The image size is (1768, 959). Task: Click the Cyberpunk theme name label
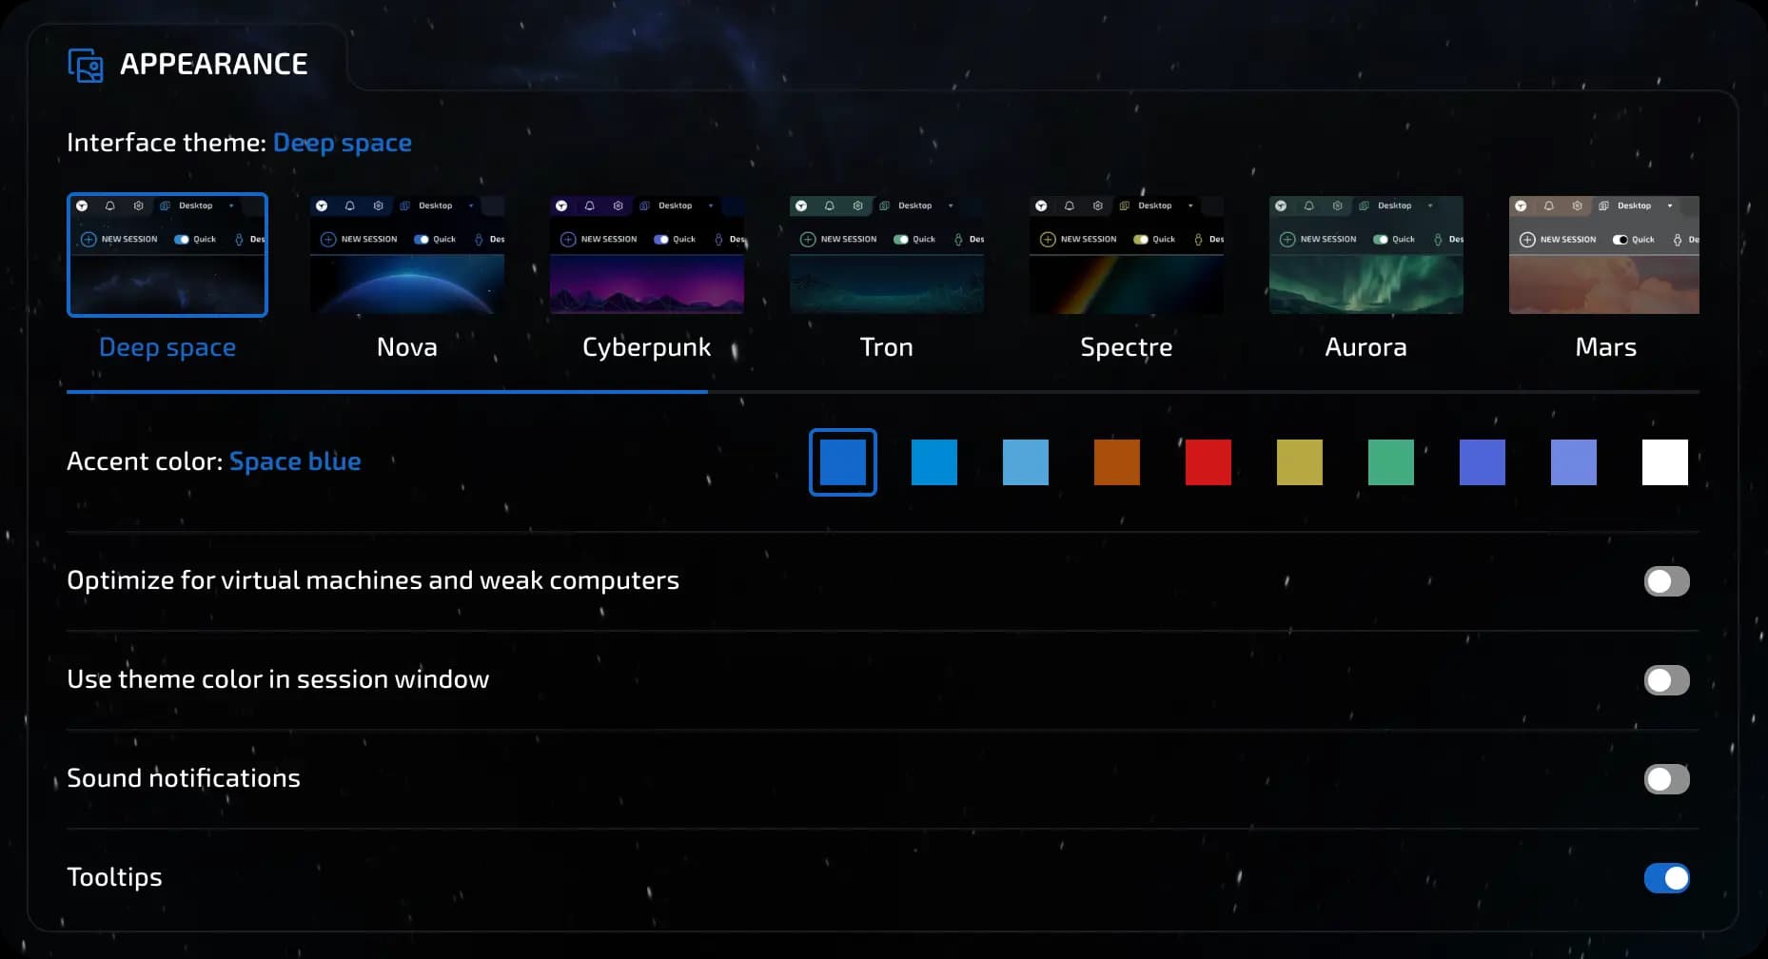pos(647,347)
